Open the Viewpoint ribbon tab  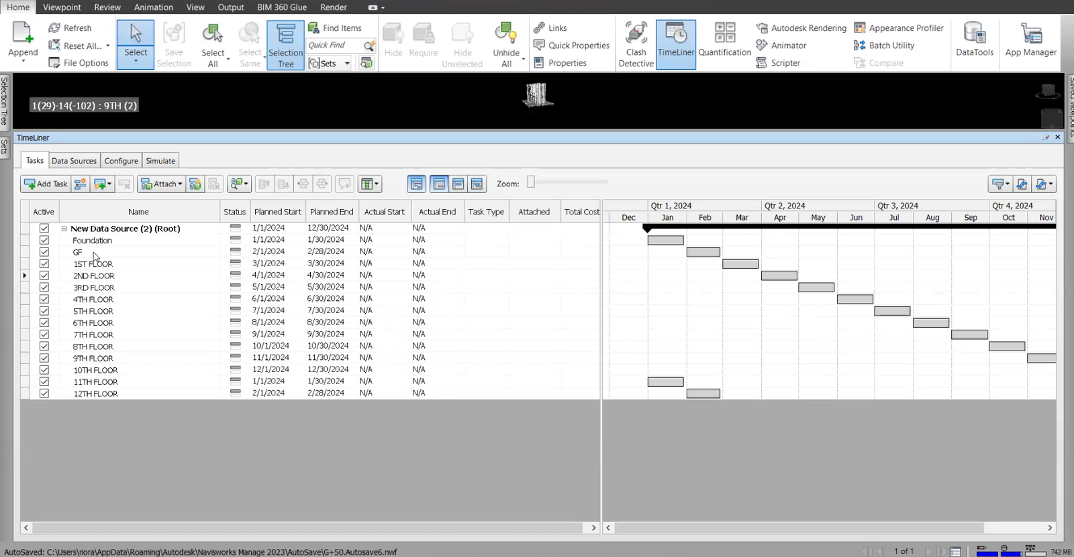coord(62,7)
